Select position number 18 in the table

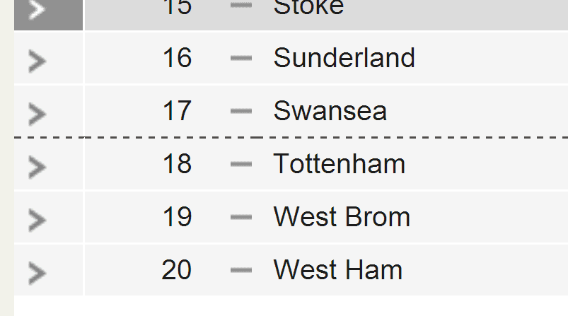coord(177,164)
